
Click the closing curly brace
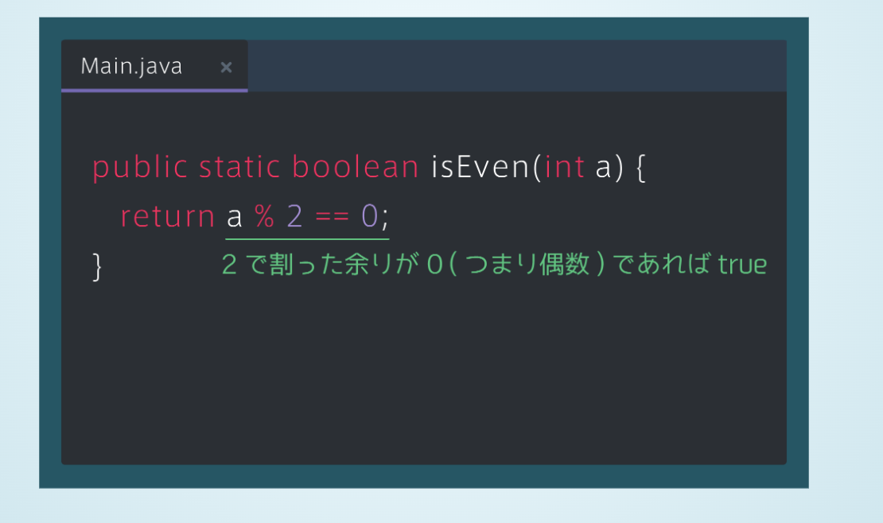click(97, 266)
